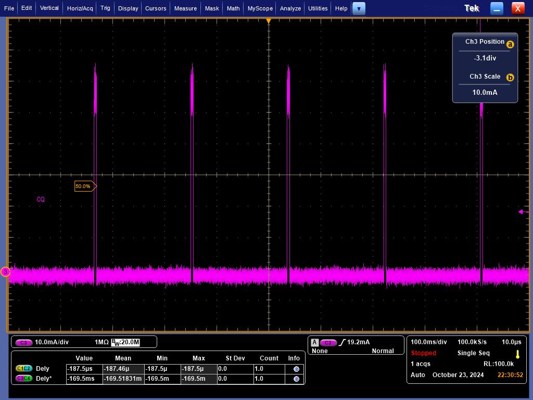This screenshot has height=400, width=533.
Task: Open the Ch3 Scale 10.0mA value field
Action: pos(485,92)
